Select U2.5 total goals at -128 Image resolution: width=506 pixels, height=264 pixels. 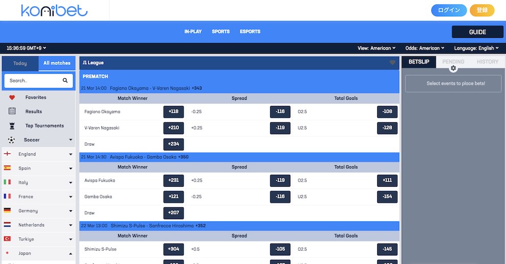point(387,128)
